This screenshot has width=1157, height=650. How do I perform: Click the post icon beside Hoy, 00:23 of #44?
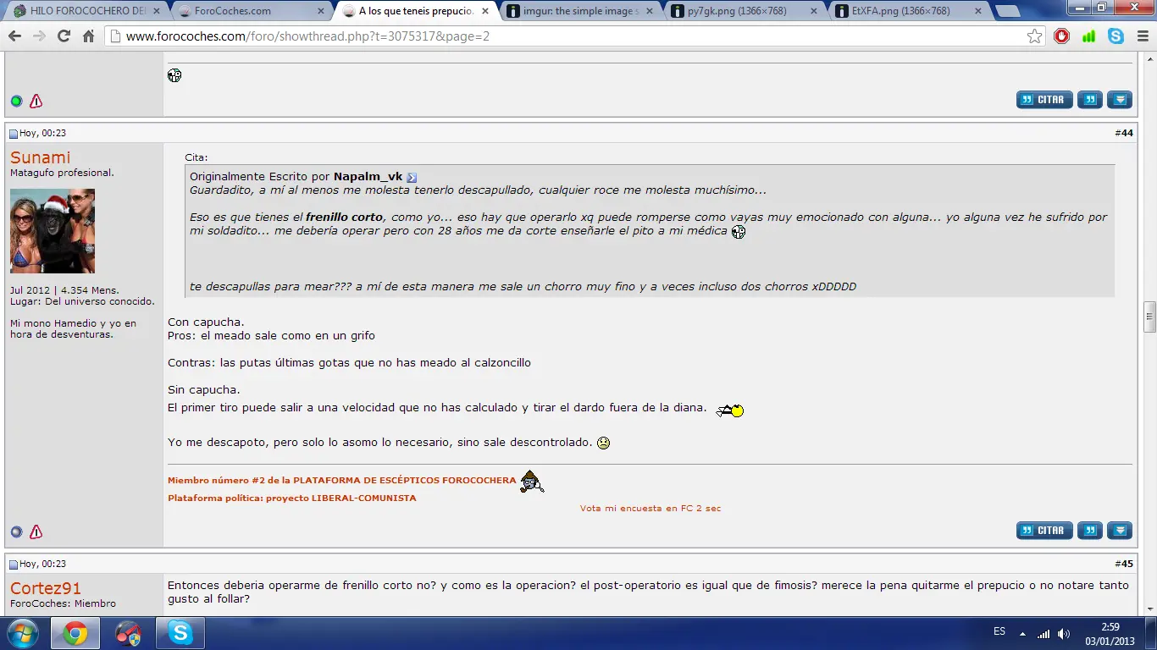pos(14,134)
